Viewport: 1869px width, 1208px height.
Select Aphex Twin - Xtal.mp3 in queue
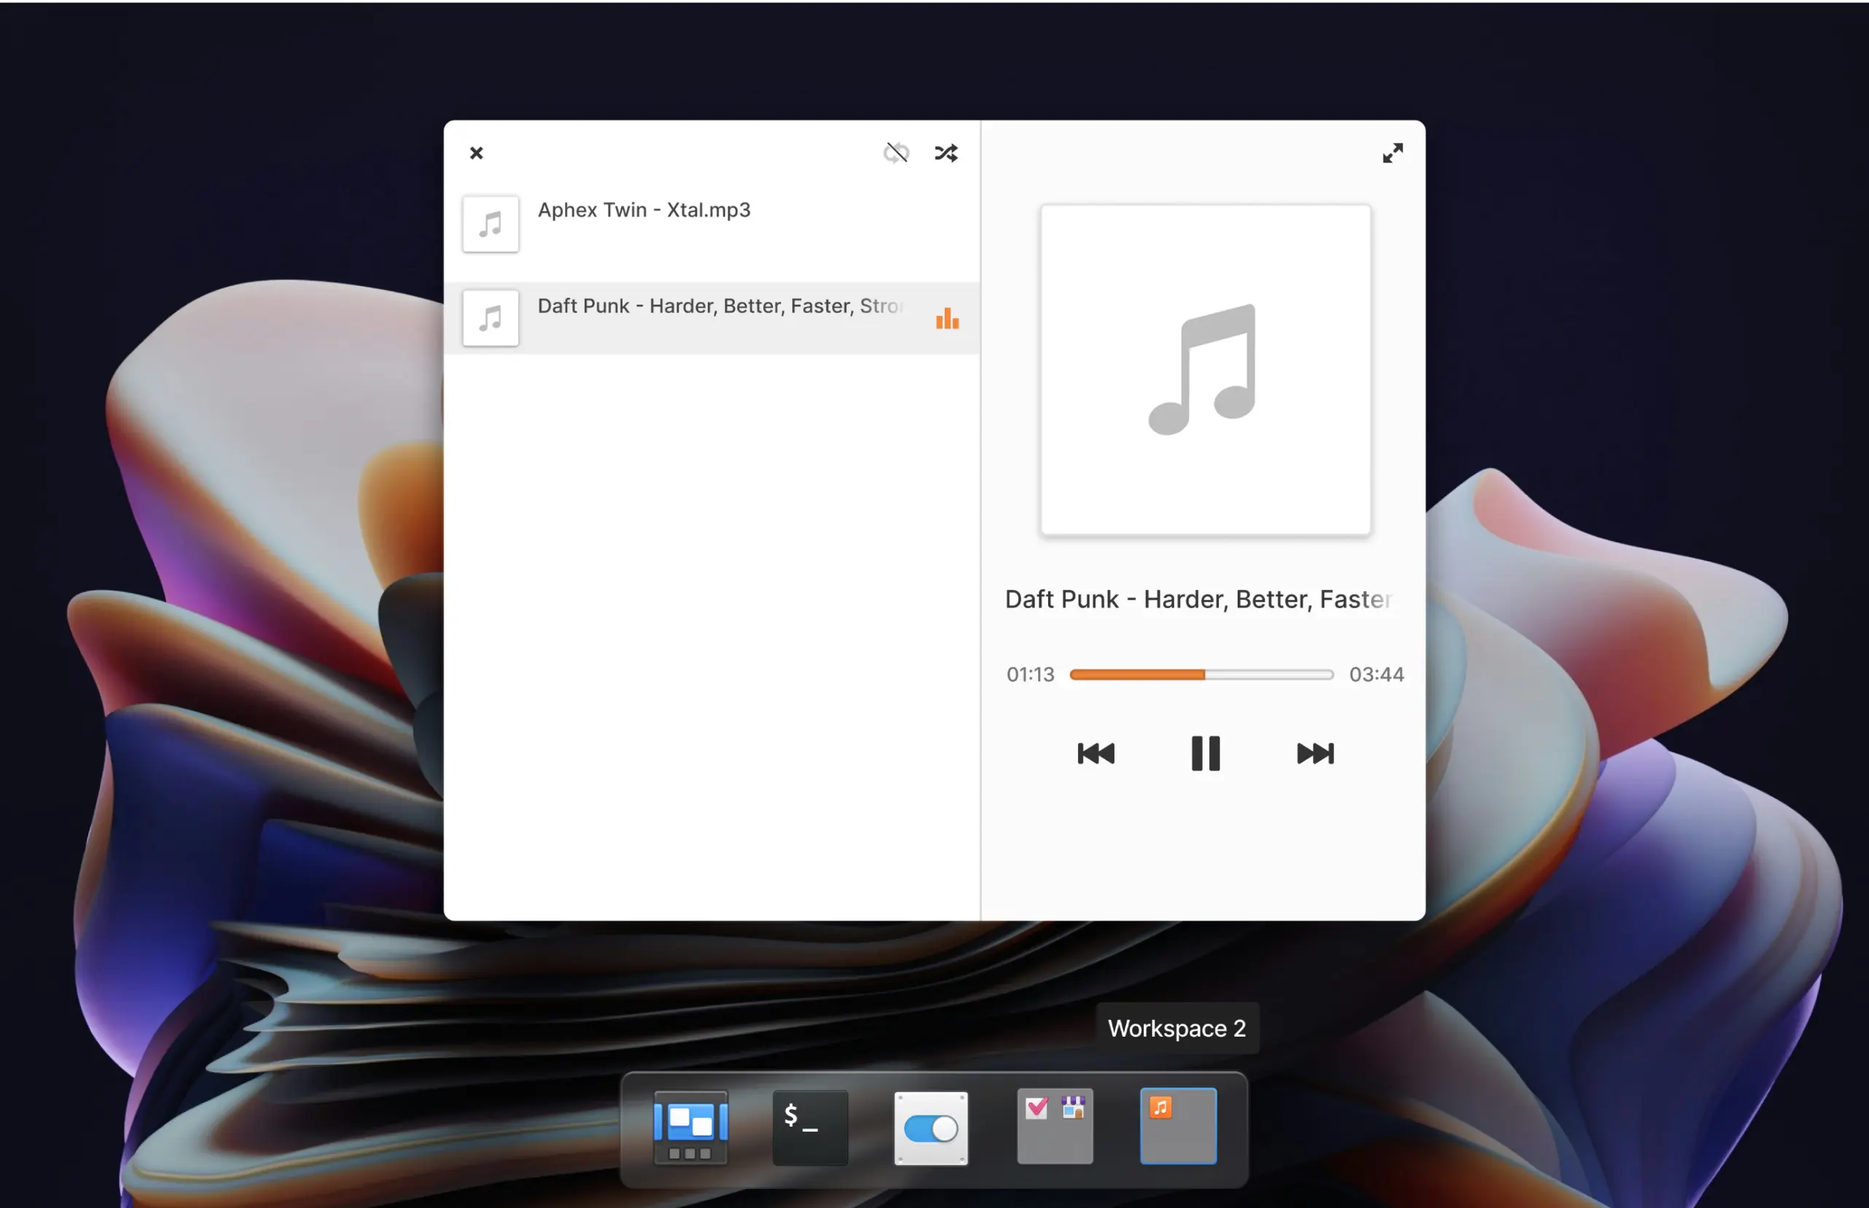tap(643, 210)
